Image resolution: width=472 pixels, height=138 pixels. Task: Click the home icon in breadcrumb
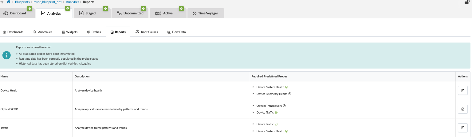[x=8, y=2]
